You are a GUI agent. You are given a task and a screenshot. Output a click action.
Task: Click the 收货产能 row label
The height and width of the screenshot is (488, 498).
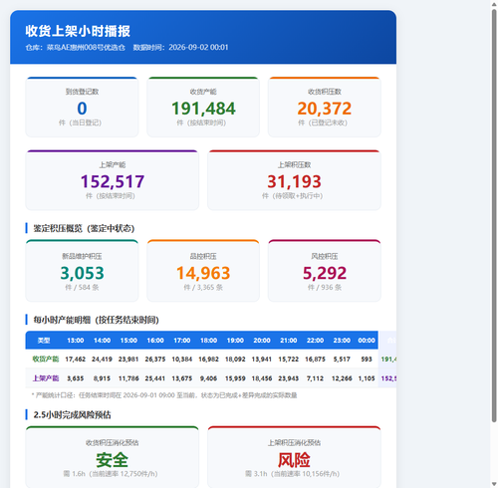tap(46, 359)
